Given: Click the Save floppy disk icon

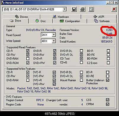Looking at the screenshot, I should 74,9.
